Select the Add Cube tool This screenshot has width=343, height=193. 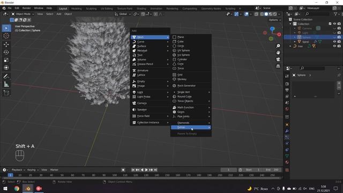click(x=6, y=93)
